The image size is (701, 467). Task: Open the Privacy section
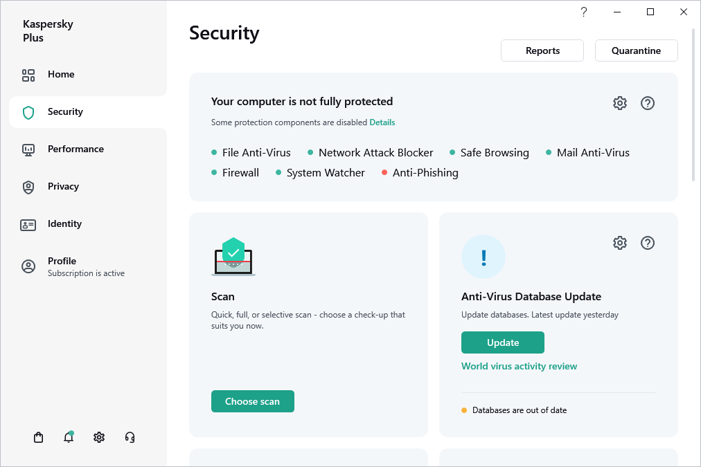point(63,187)
